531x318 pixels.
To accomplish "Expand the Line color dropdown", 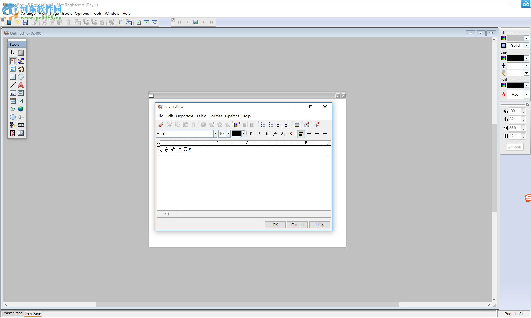I will pyautogui.click(x=526, y=58).
